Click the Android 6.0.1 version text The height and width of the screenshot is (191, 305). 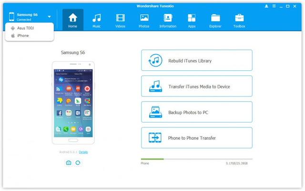coord(68,152)
